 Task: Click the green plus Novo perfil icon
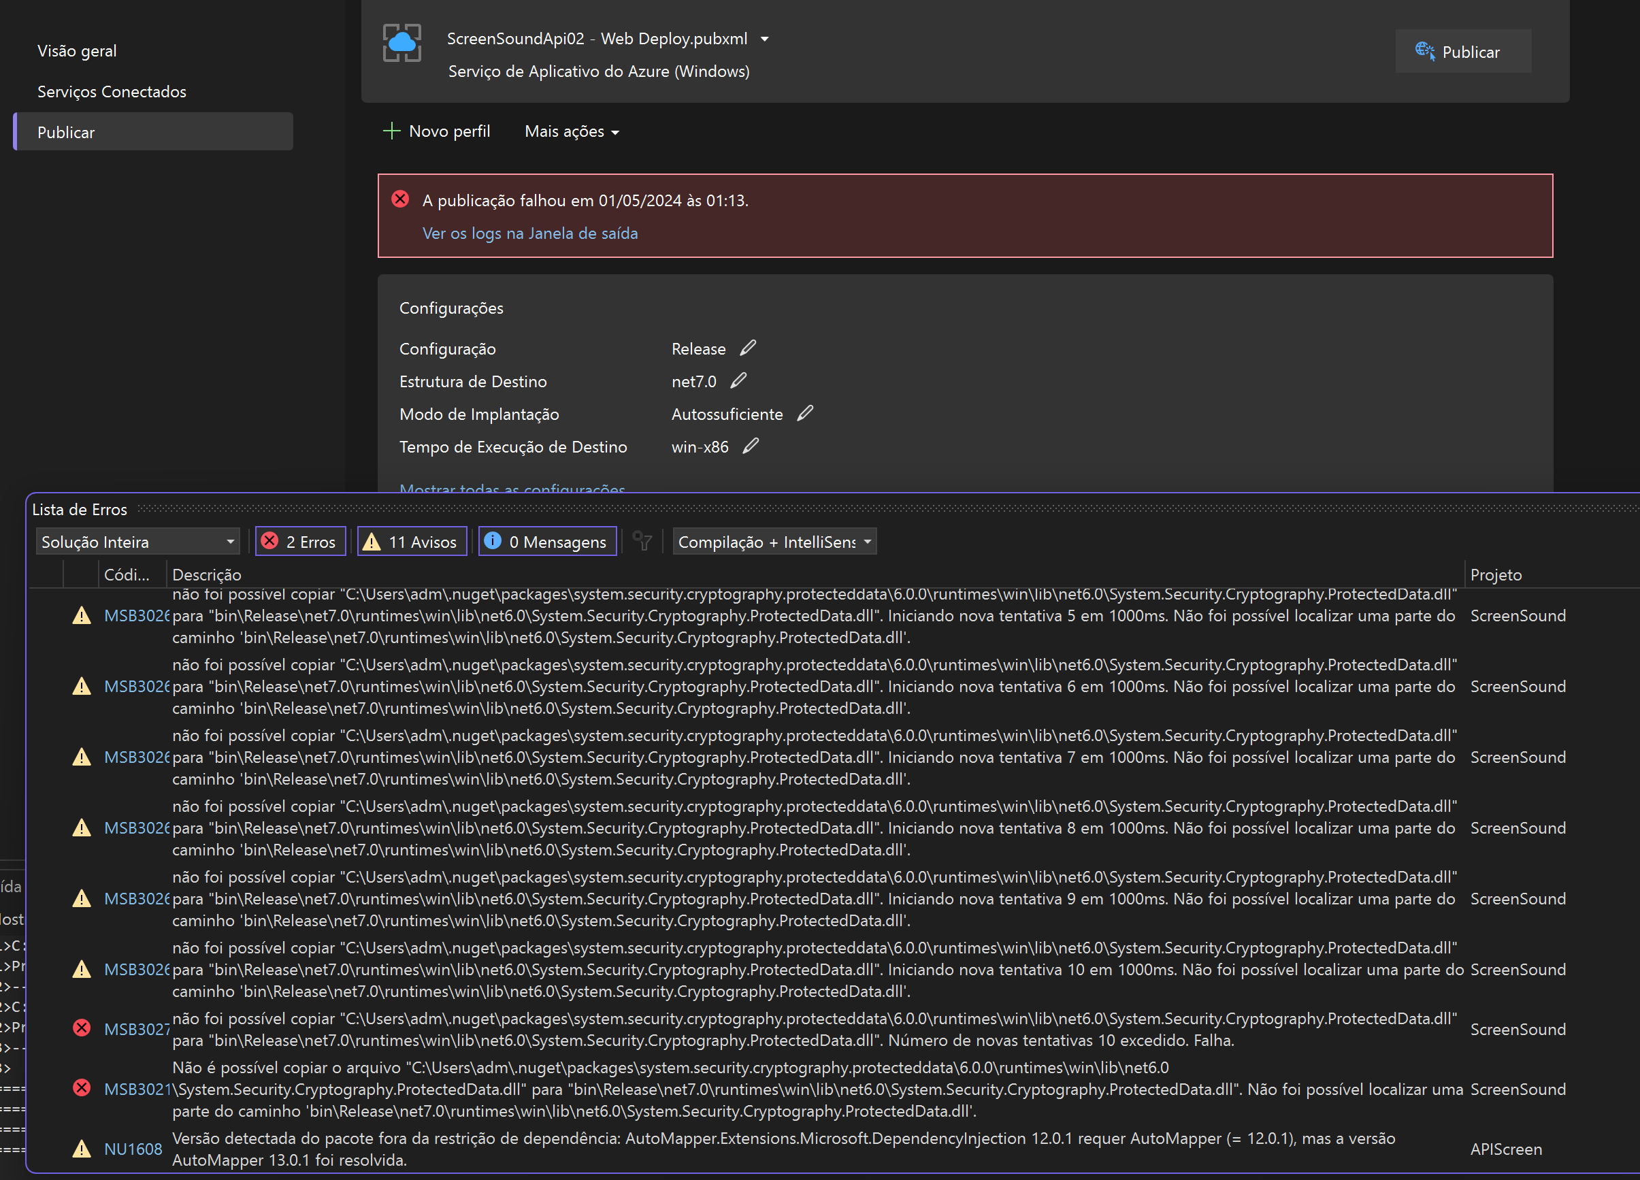click(x=391, y=131)
